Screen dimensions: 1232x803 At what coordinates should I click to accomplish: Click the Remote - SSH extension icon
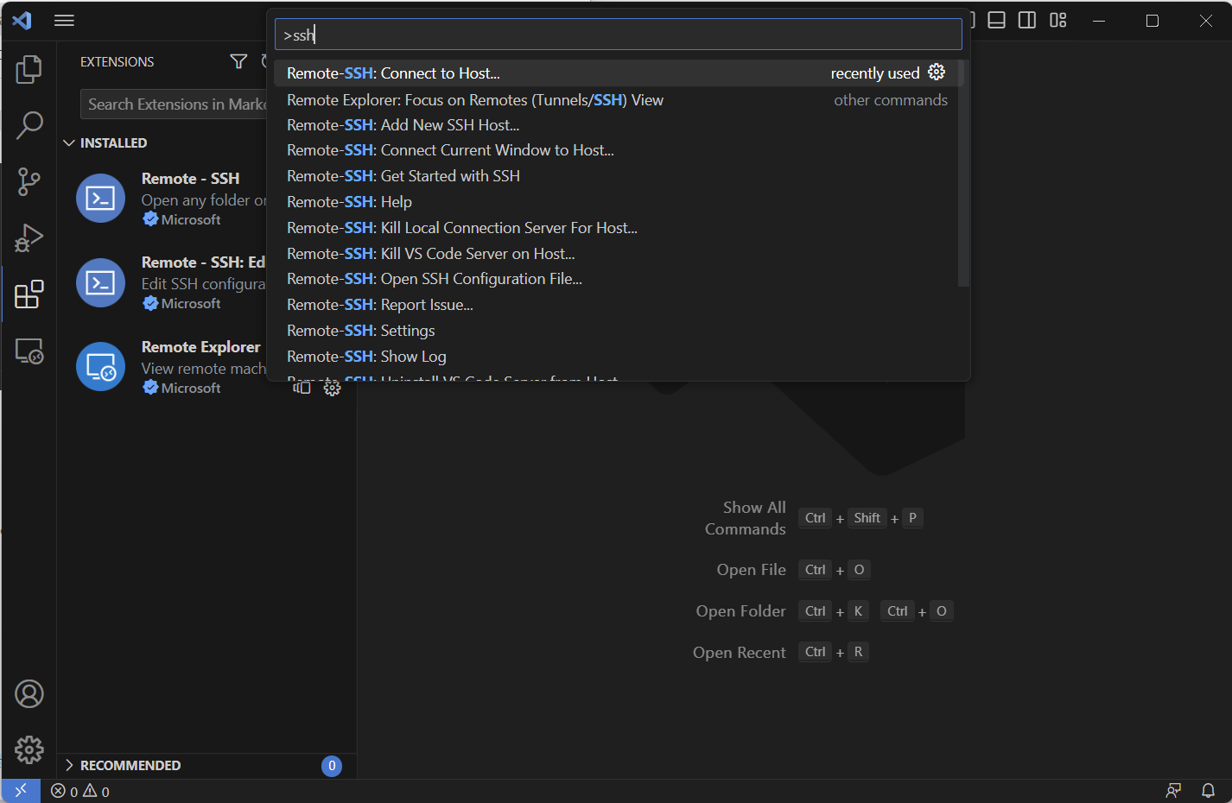point(100,198)
